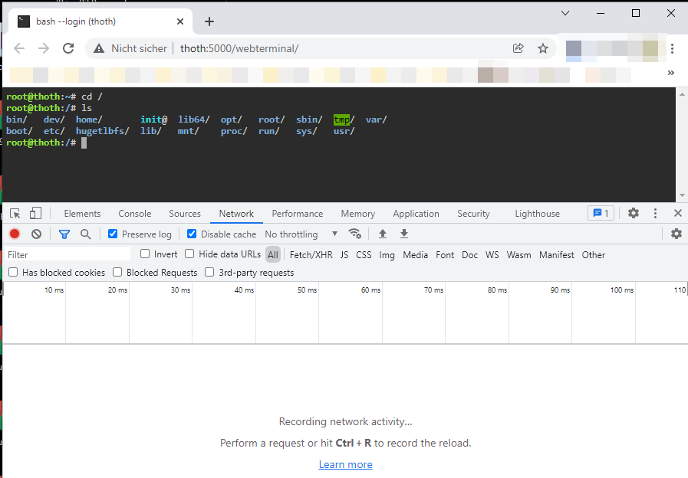
Task: Filter by JS requests
Action: 344,254
